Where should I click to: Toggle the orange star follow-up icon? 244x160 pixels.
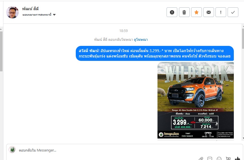point(197,12)
